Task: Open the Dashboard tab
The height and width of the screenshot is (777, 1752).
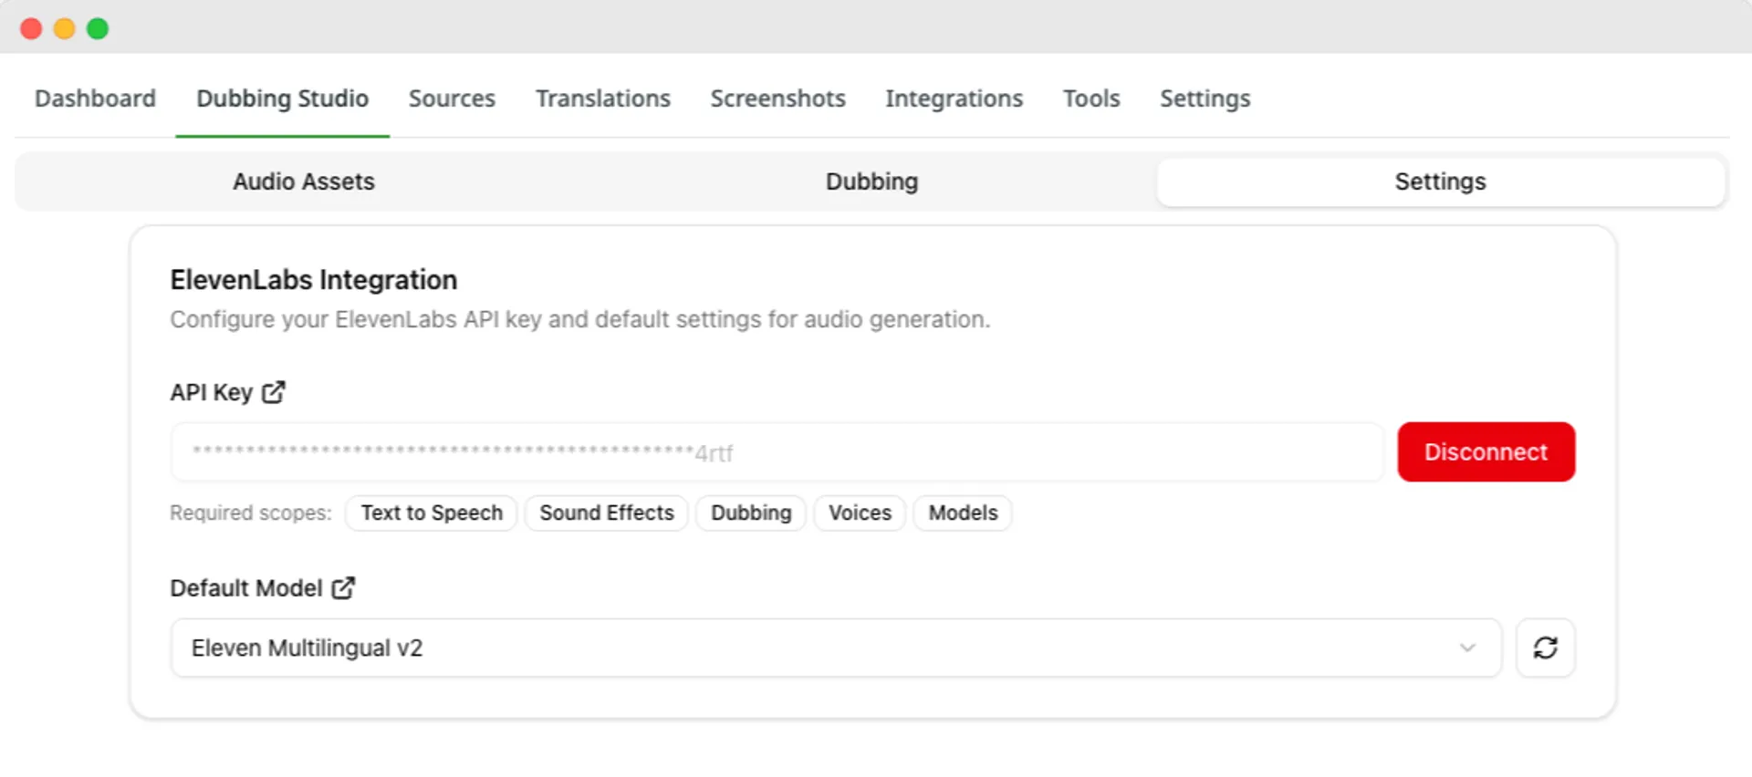Action: coord(95,98)
